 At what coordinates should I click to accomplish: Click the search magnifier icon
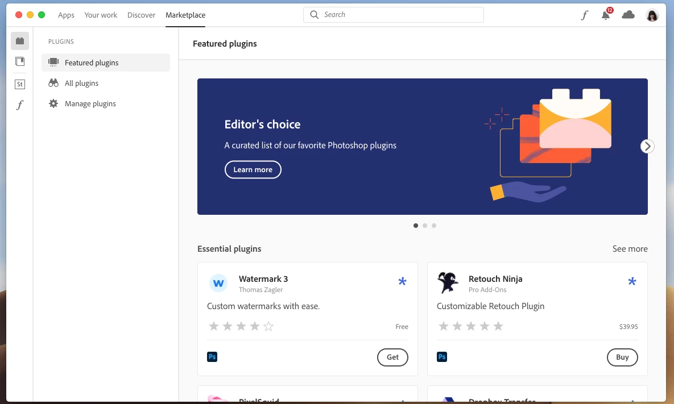pos(314,15)
